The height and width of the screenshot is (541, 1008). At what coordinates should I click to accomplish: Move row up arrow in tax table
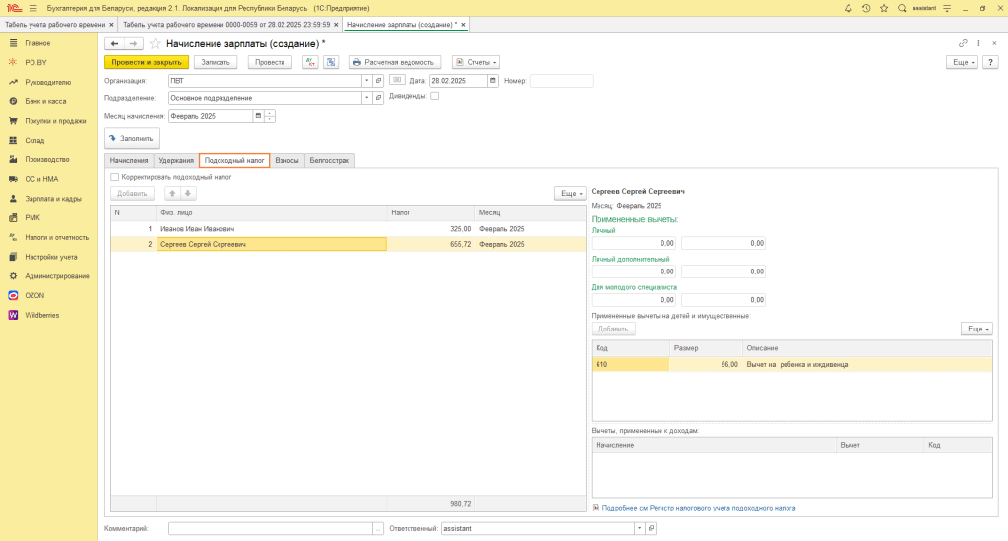pos(172,194)
